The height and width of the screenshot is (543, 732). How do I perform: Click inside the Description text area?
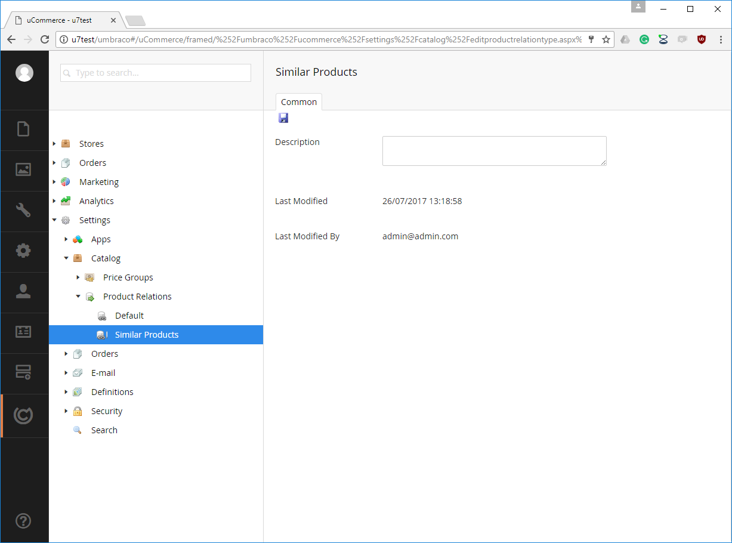495,151
